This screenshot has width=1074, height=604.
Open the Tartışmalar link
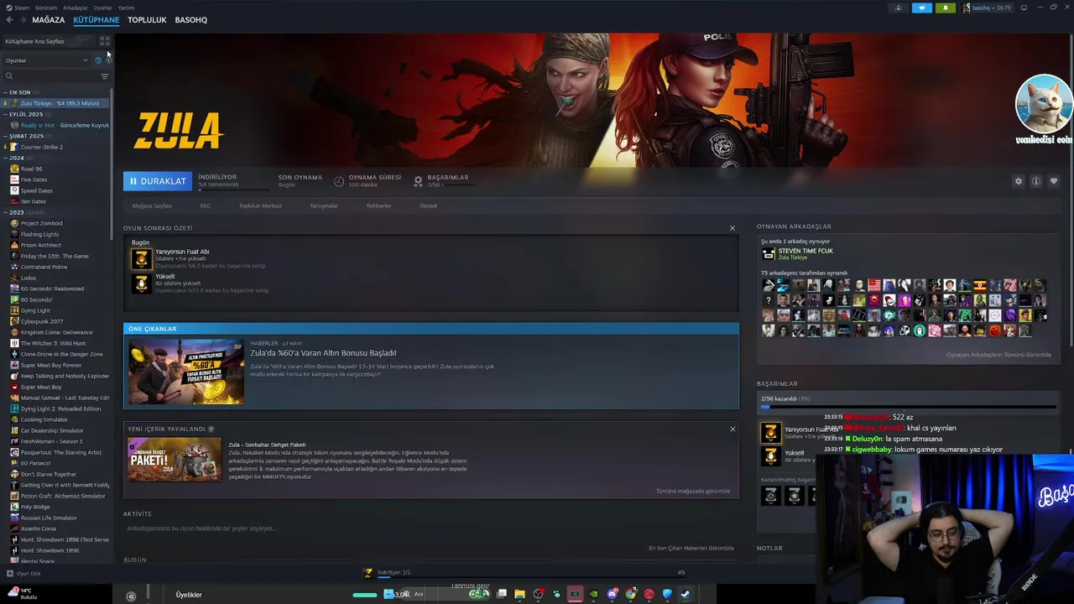pos(324,206)
